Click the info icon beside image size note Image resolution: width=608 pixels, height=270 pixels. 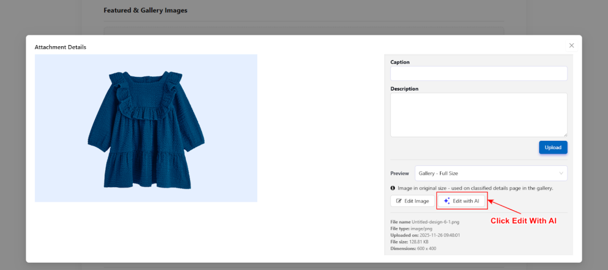[x=393, y=188]
